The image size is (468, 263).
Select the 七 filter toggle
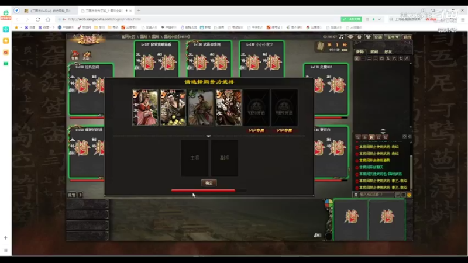click(401, 58)
